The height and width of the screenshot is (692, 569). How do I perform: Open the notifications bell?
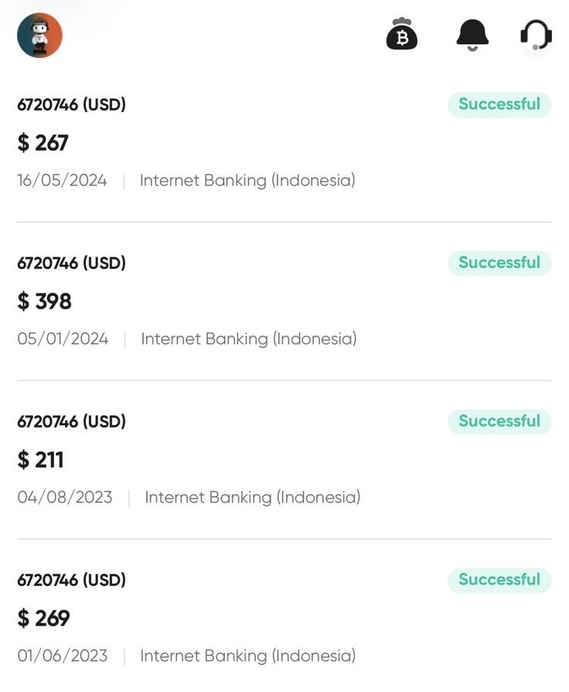click(472, 35)
